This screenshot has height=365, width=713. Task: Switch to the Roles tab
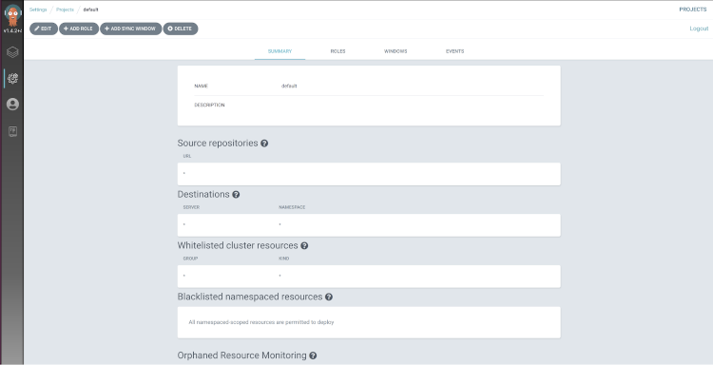pos(337,51)
